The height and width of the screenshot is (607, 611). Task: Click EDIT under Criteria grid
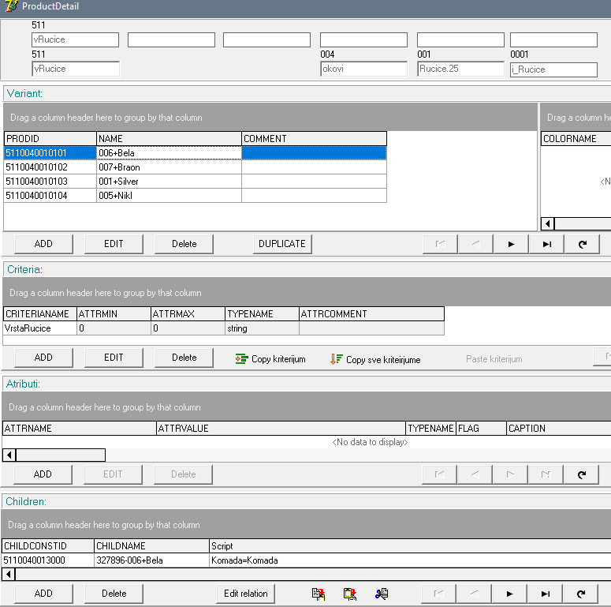coord(114,358)
